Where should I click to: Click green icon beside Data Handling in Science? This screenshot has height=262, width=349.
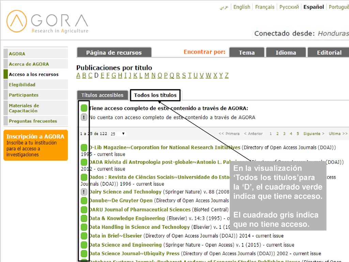(x=84, y=227)
